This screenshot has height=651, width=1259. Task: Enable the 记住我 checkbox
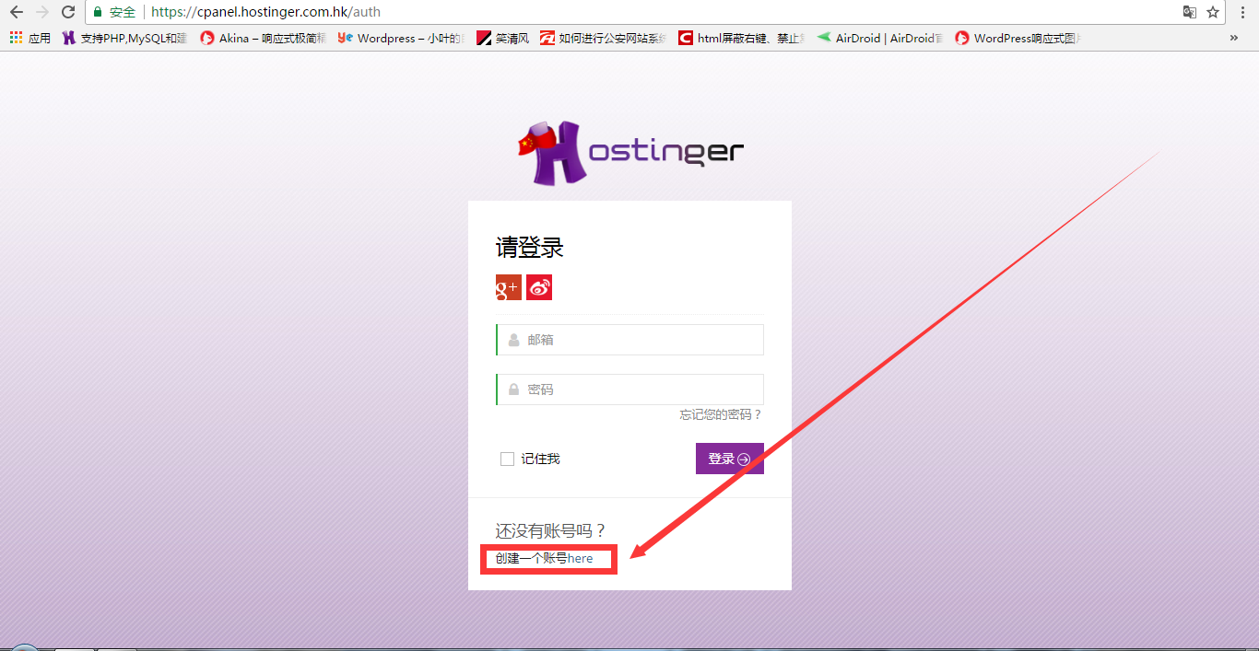coord(507,458)
